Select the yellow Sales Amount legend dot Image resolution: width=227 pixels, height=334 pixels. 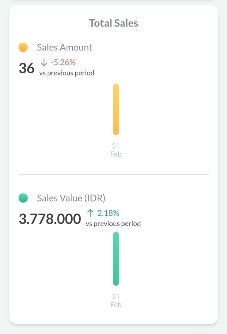(x=23, y=47)
